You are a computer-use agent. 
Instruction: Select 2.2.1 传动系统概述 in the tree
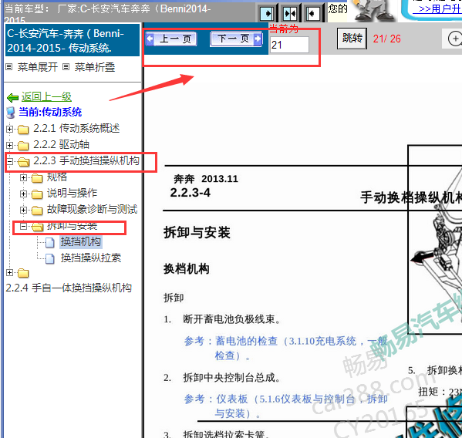coord(76,129)
